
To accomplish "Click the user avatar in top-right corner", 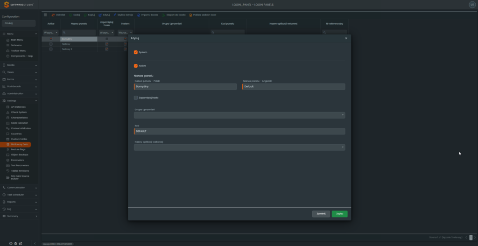I will click(472, 5).
